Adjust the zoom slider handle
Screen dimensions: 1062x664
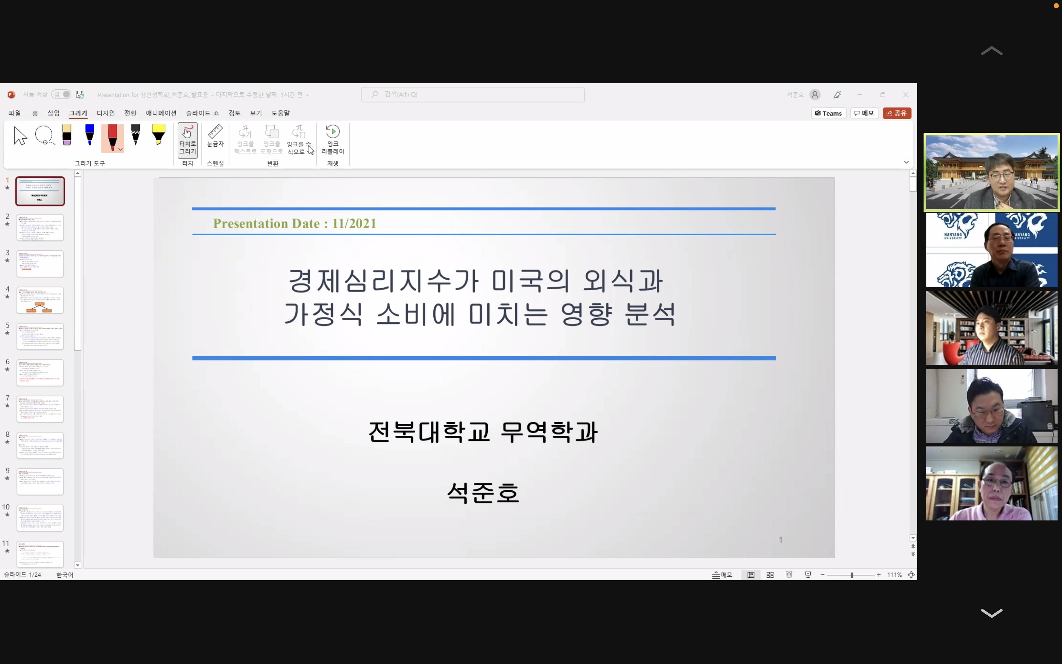click(x=852, y=575)
